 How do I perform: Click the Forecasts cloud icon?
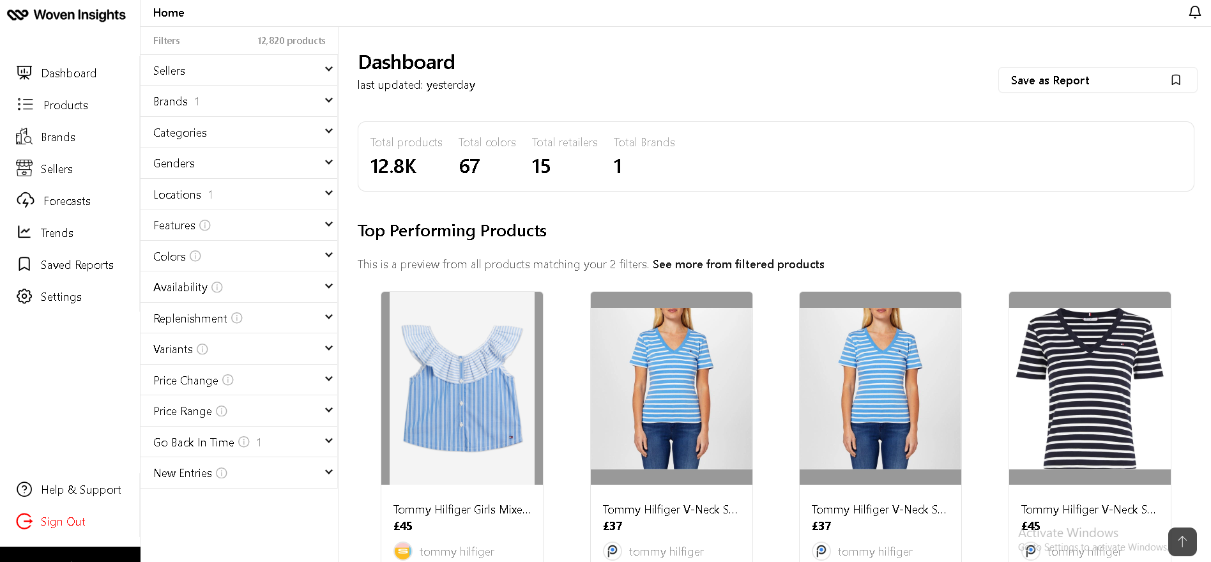(x=26, y=200)
